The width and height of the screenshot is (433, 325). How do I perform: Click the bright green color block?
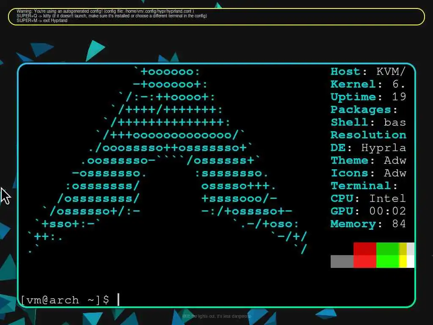point(387,262)
